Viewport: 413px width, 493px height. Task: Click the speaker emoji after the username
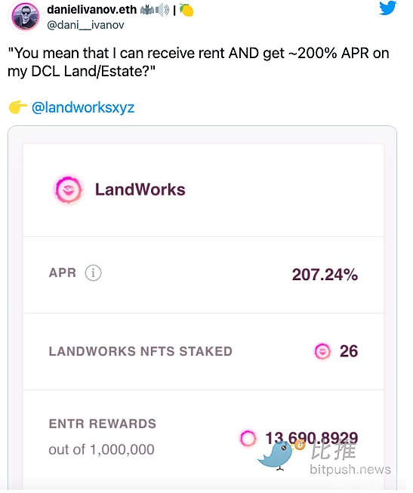(162, 10)
